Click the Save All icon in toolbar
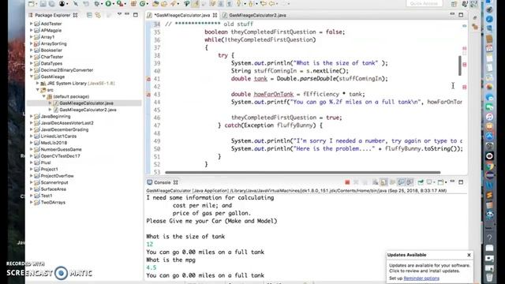 pos(51,3)
